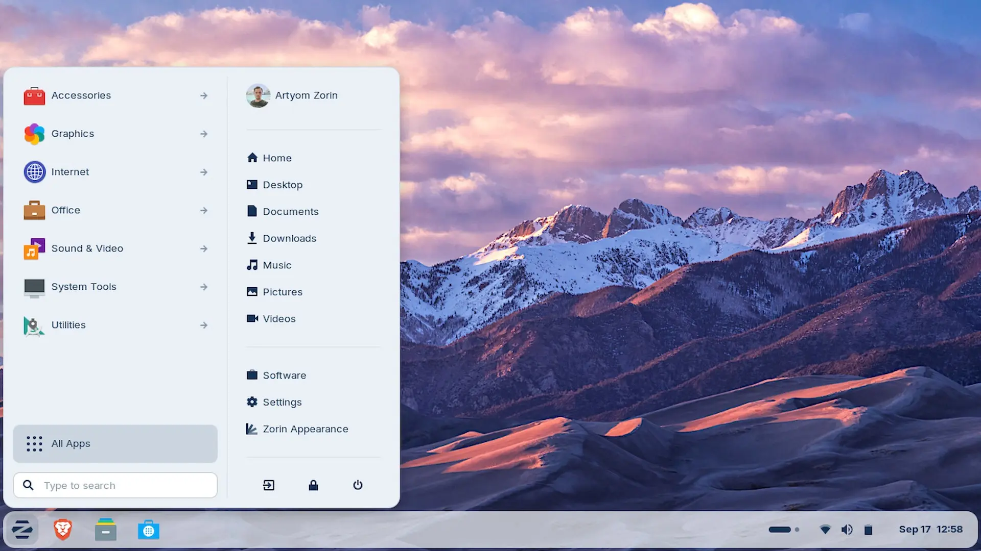Expand the Internet category

click(x=70, y=172)
